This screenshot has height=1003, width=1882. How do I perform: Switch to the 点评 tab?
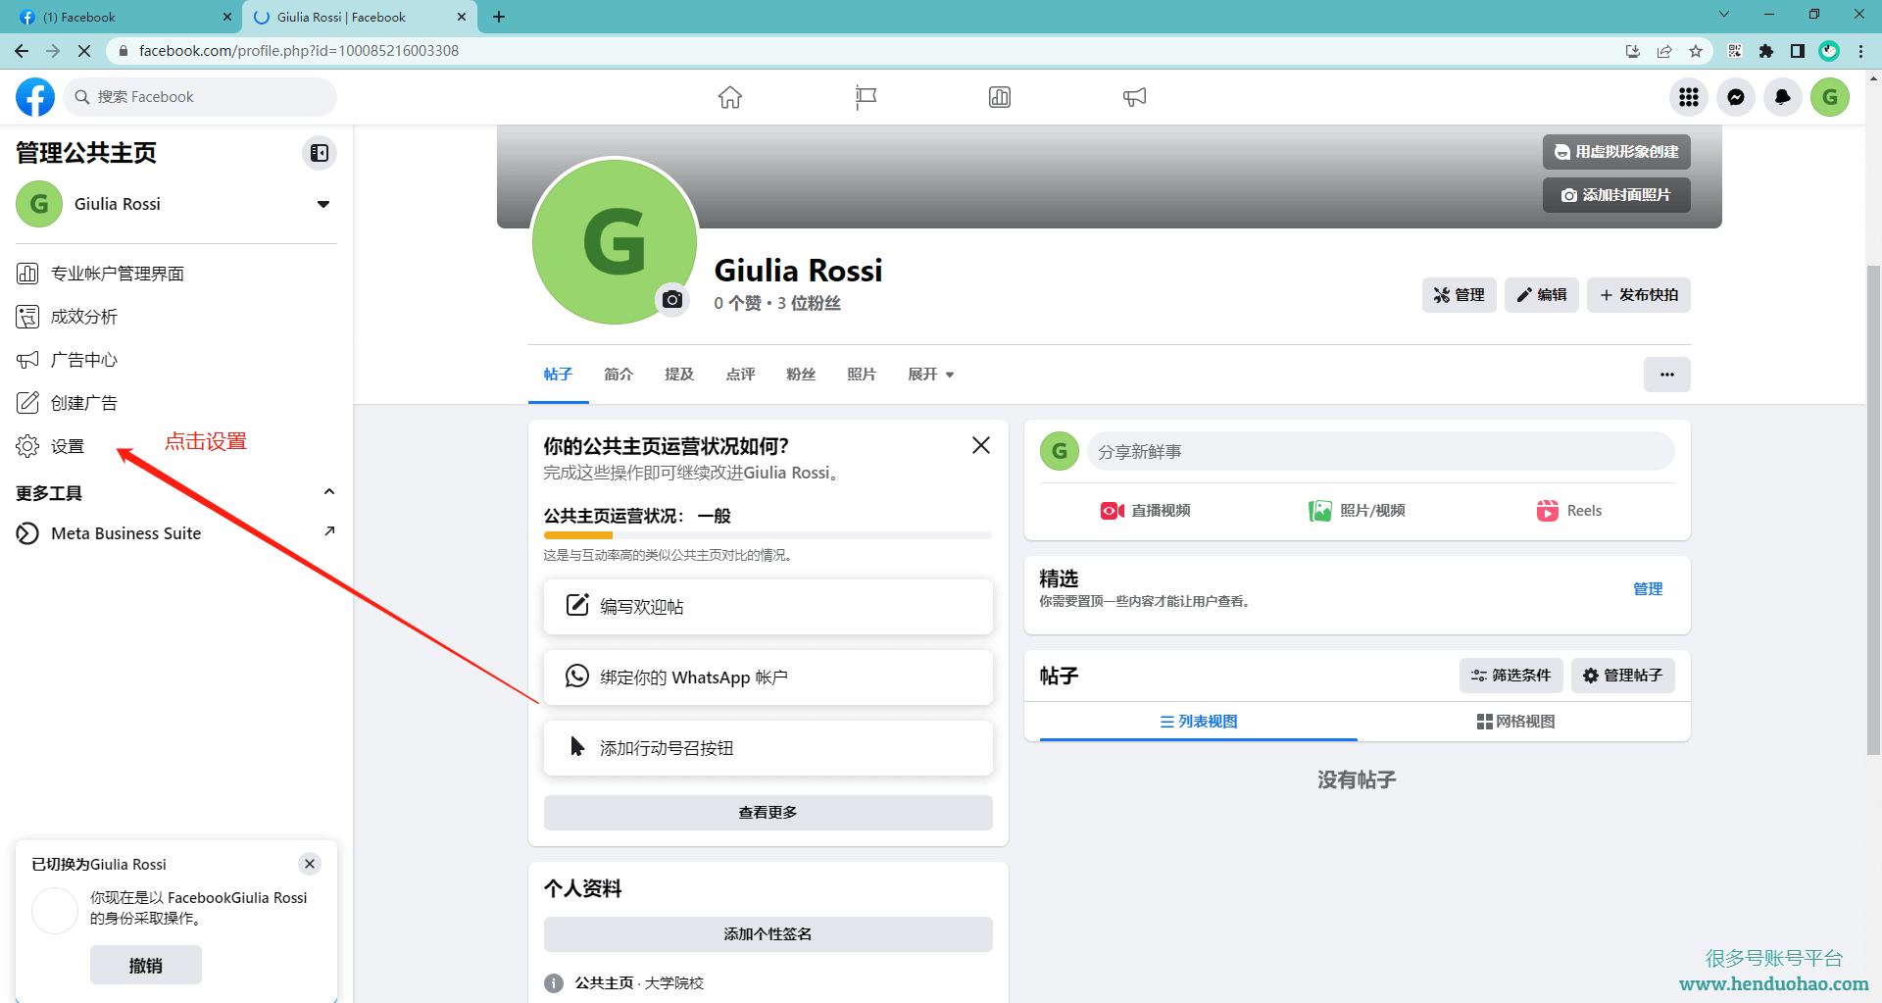[740, 375]
